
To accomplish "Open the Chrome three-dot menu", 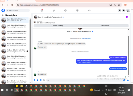I will pos(130,5).
